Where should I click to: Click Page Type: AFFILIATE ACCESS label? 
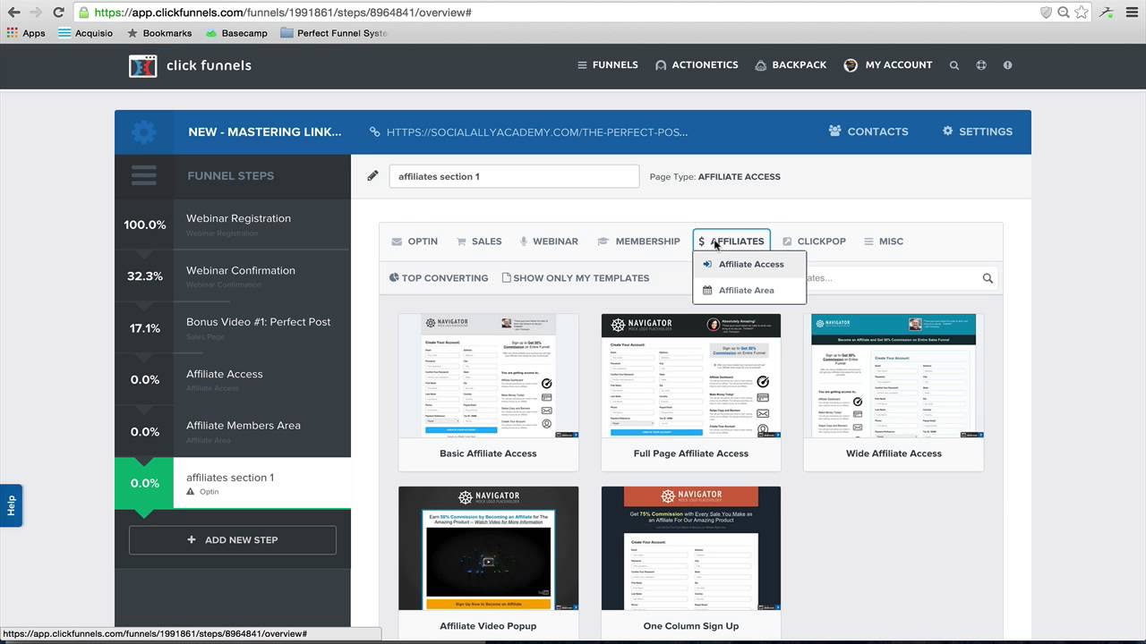[715, 177]
